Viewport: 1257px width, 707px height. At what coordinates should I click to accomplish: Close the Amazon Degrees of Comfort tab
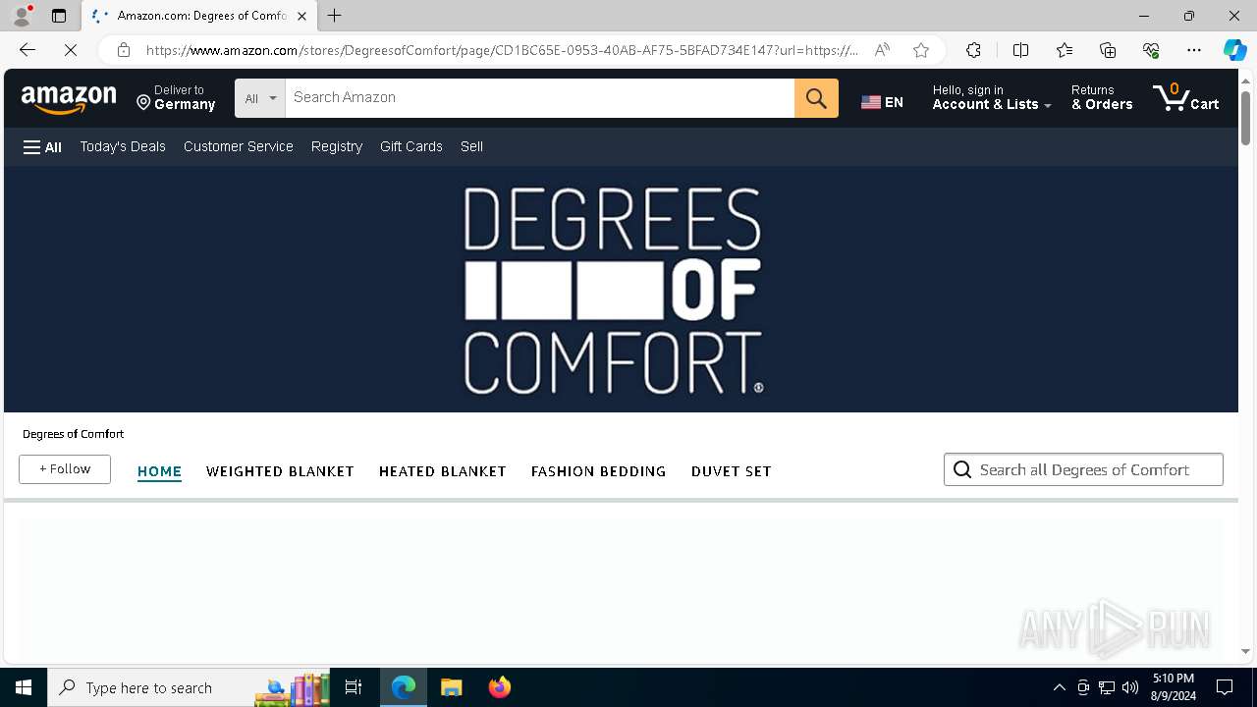click(x=301, y=16)
